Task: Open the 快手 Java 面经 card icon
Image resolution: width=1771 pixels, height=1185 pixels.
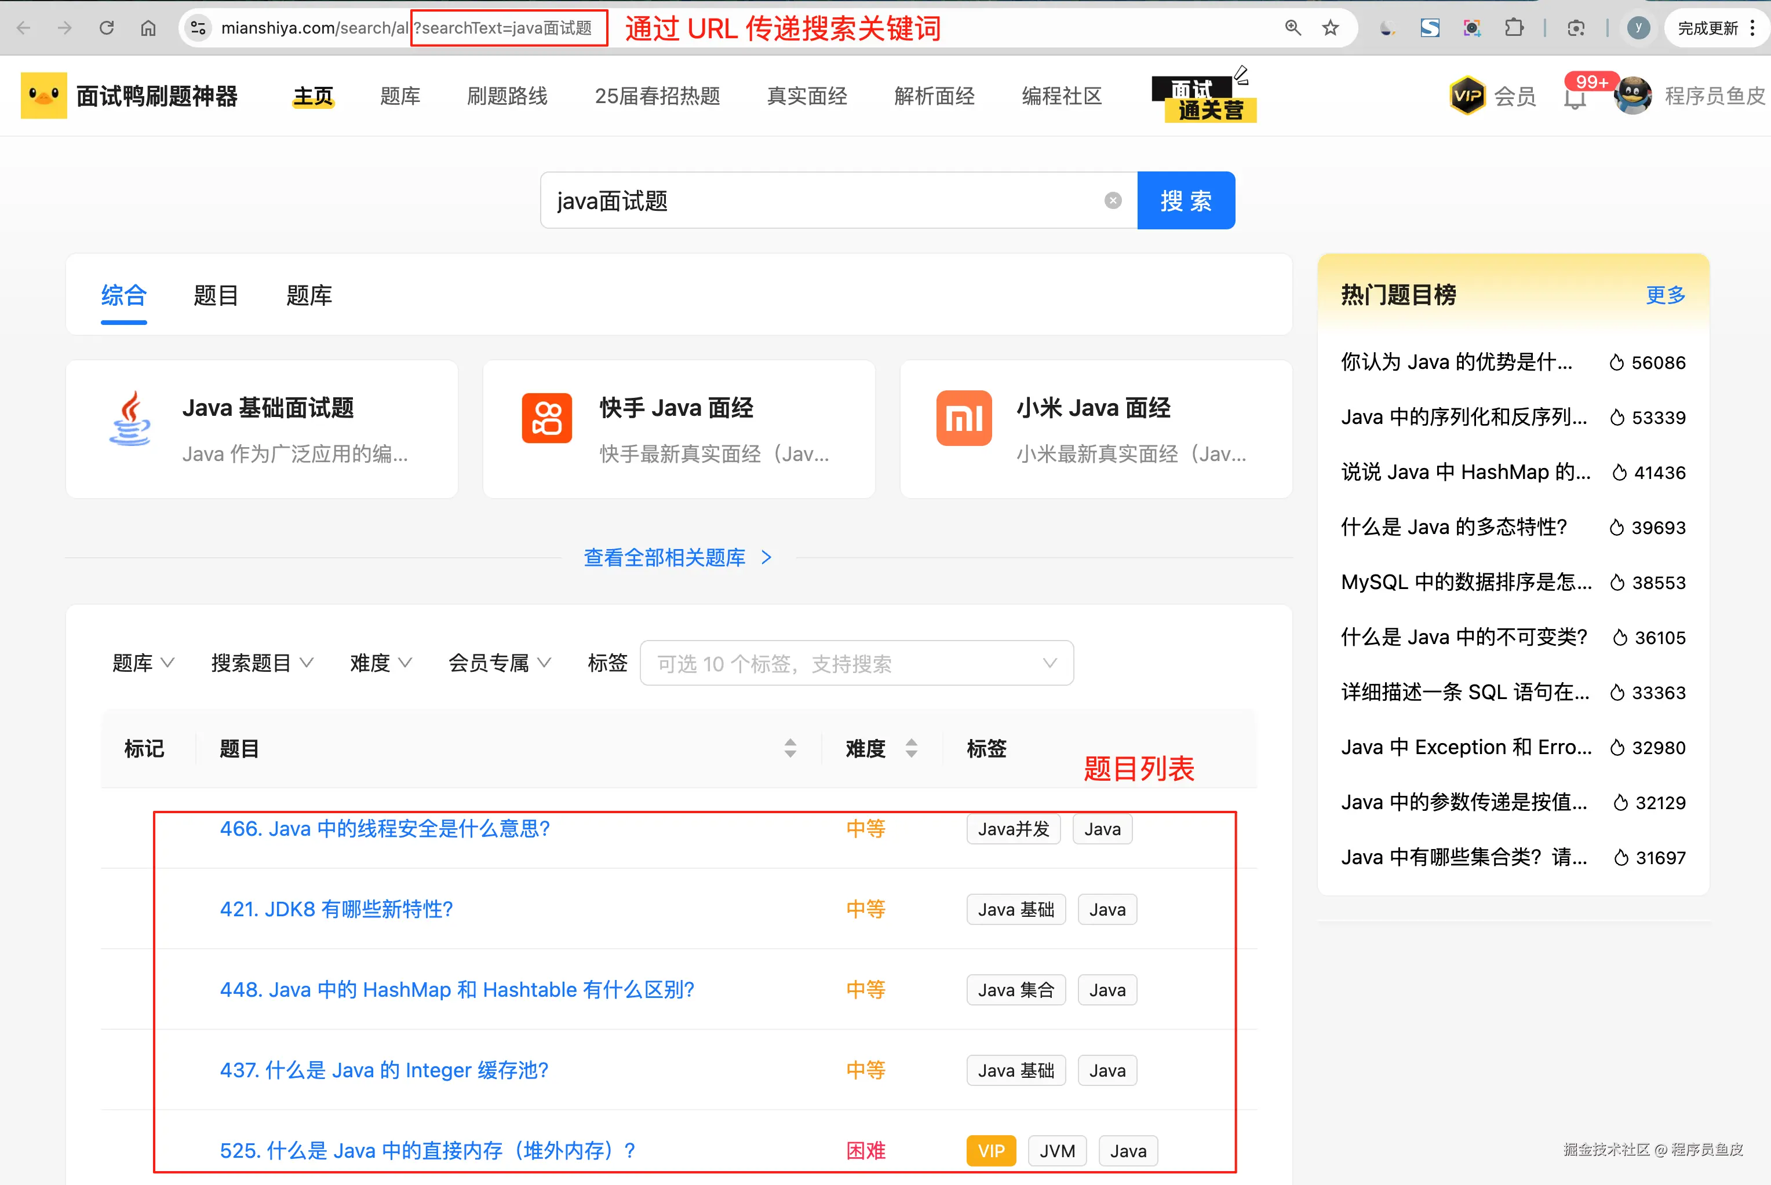Action: point(546,418)
